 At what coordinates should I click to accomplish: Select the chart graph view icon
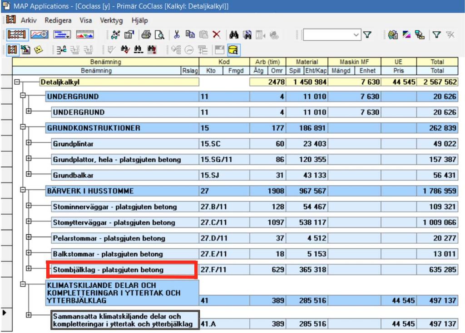click(40, 34)
